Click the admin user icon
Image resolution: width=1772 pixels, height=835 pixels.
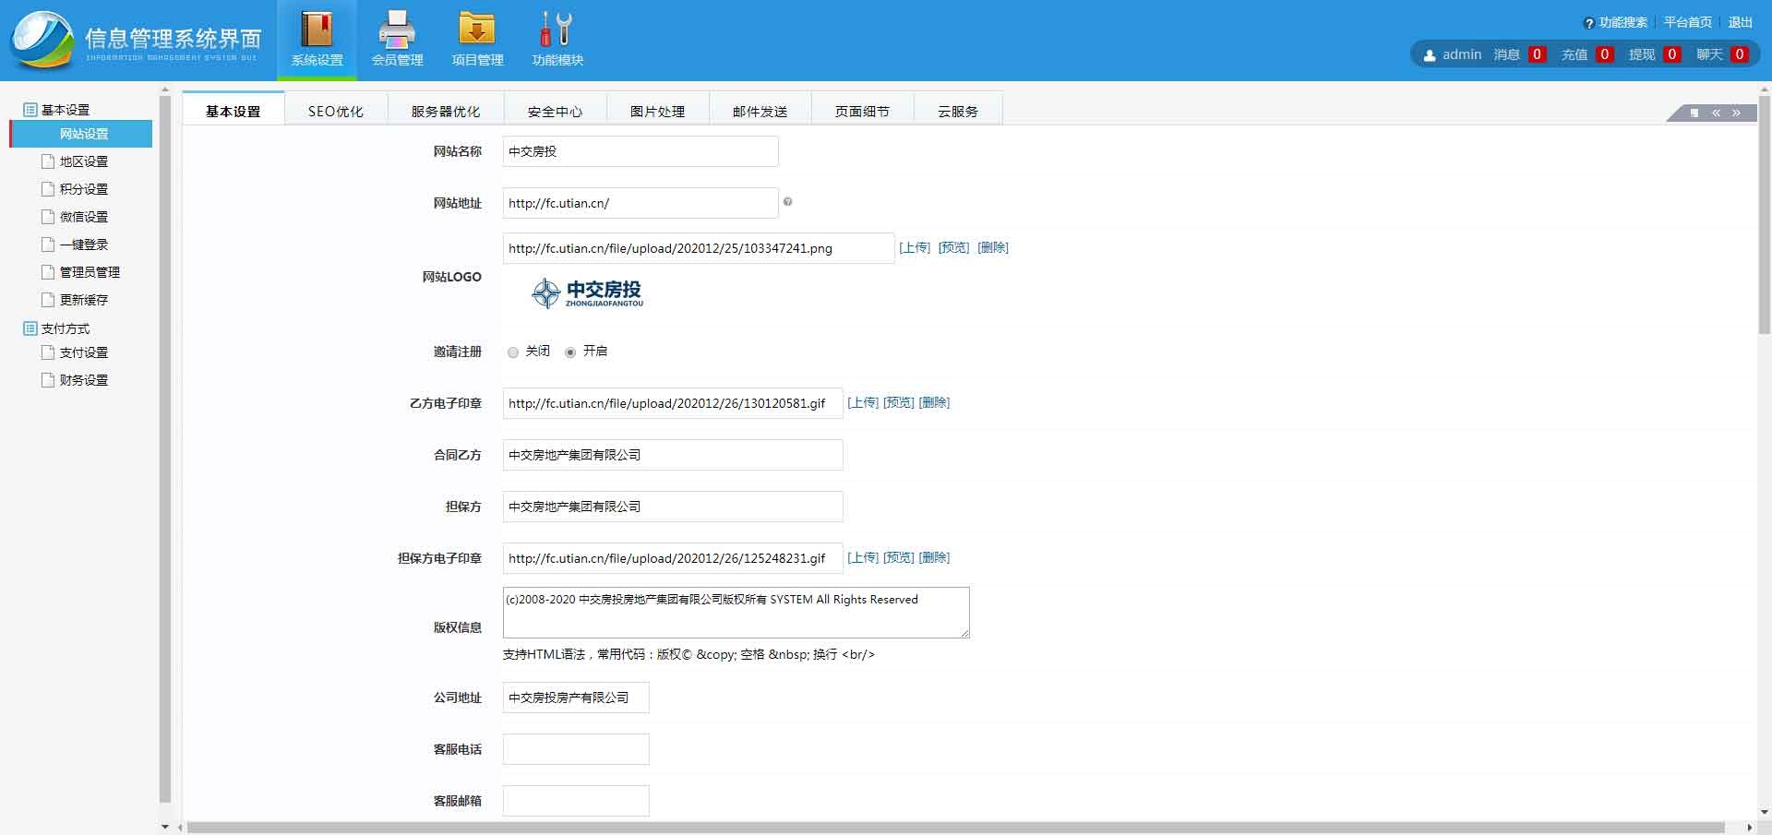coord(1430,55)
